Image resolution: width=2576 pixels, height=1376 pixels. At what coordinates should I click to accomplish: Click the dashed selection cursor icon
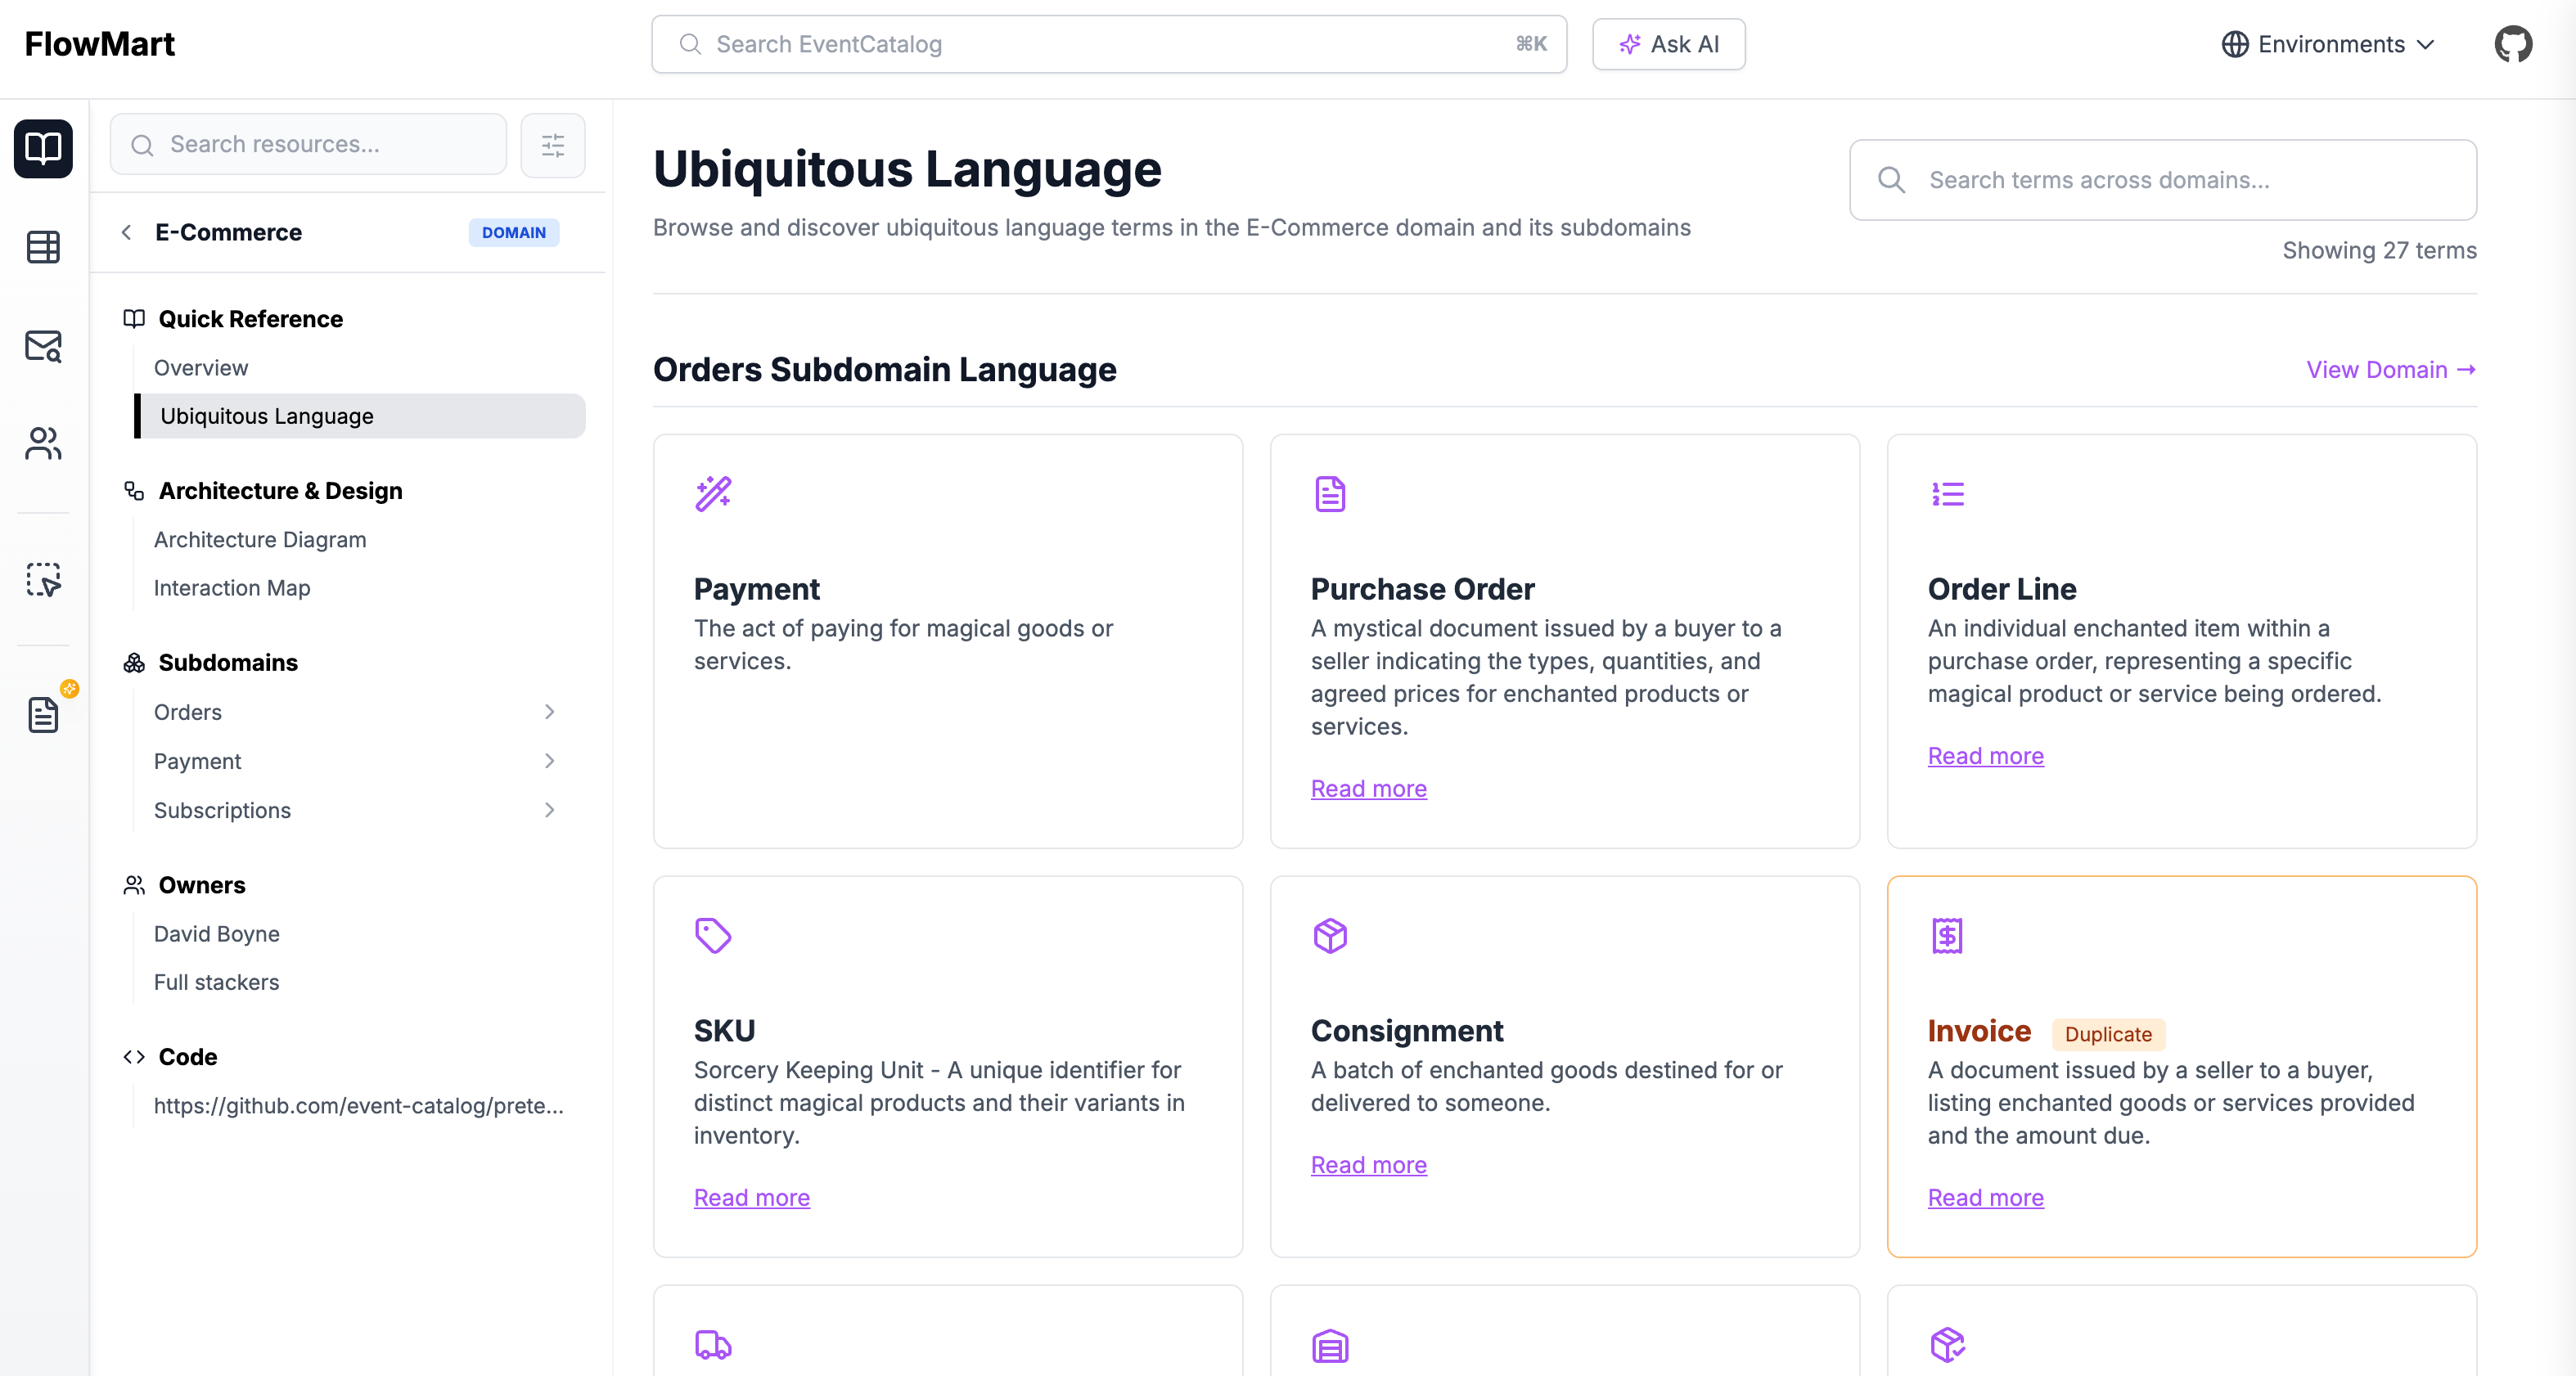pos(43,579)
